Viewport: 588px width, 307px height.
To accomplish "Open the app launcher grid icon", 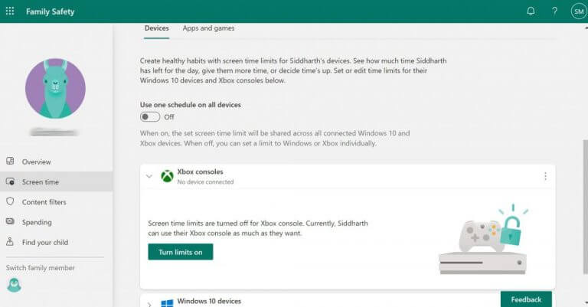I will (x=10, y=11).
